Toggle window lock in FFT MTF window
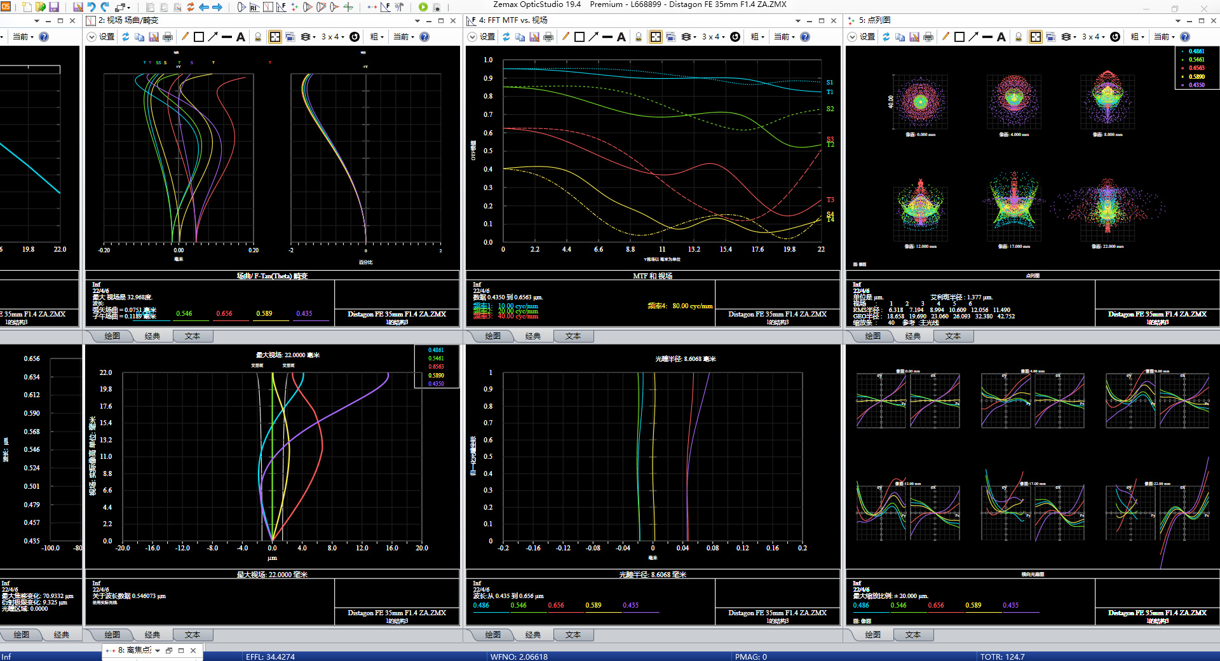 click(x=639, y=37)
